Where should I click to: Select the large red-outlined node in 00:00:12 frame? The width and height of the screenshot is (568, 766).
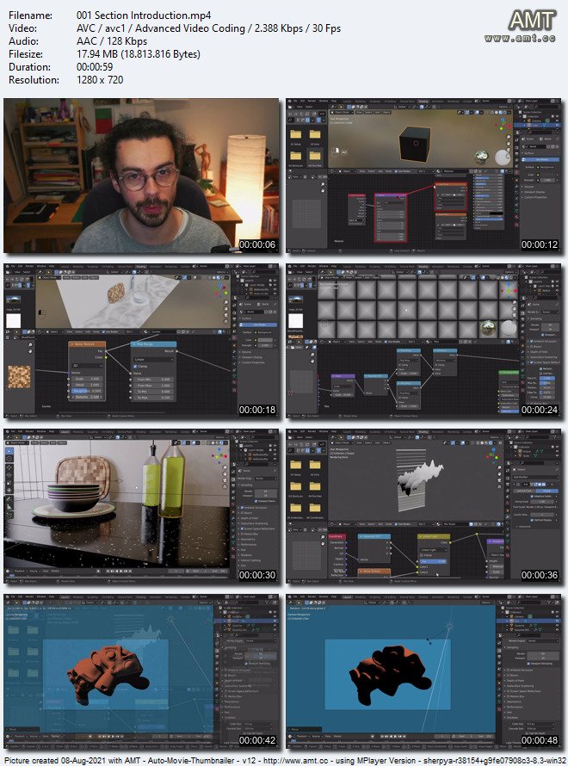click(x=392, y=218)
